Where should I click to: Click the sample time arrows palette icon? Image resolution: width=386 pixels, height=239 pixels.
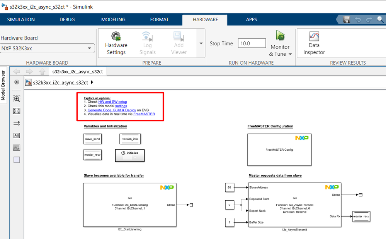17,123
